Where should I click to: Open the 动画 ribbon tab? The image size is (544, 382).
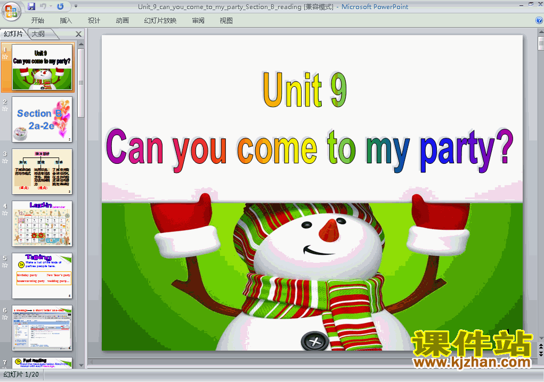click(122, 20)
